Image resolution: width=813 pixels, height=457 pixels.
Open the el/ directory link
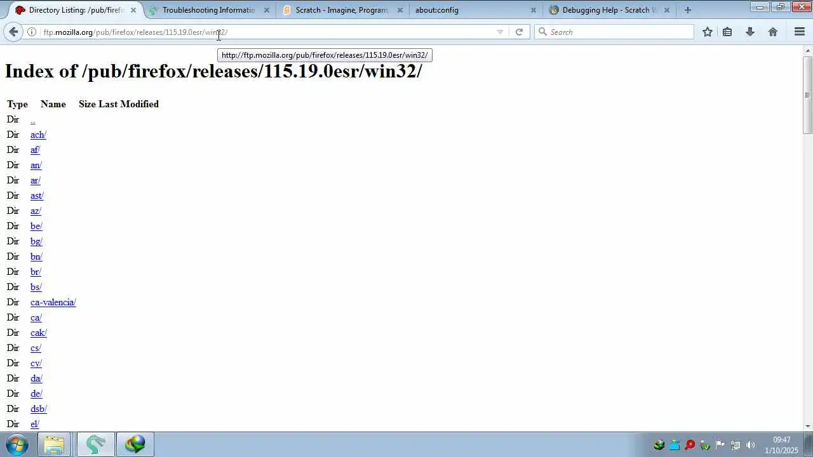[x=35, y=424]
